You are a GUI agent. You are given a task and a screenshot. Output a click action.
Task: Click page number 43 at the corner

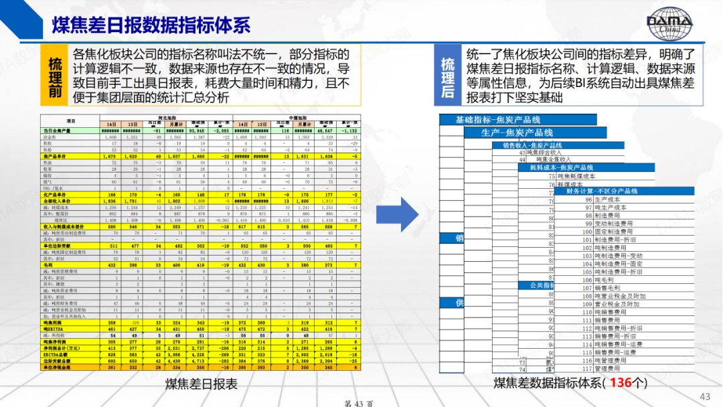point(705,396)
